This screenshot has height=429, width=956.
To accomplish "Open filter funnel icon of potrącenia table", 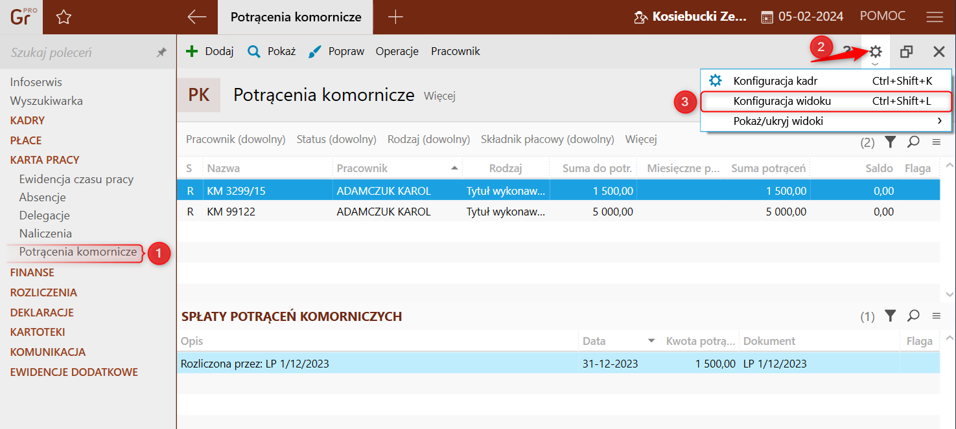I will coord(891,141).
